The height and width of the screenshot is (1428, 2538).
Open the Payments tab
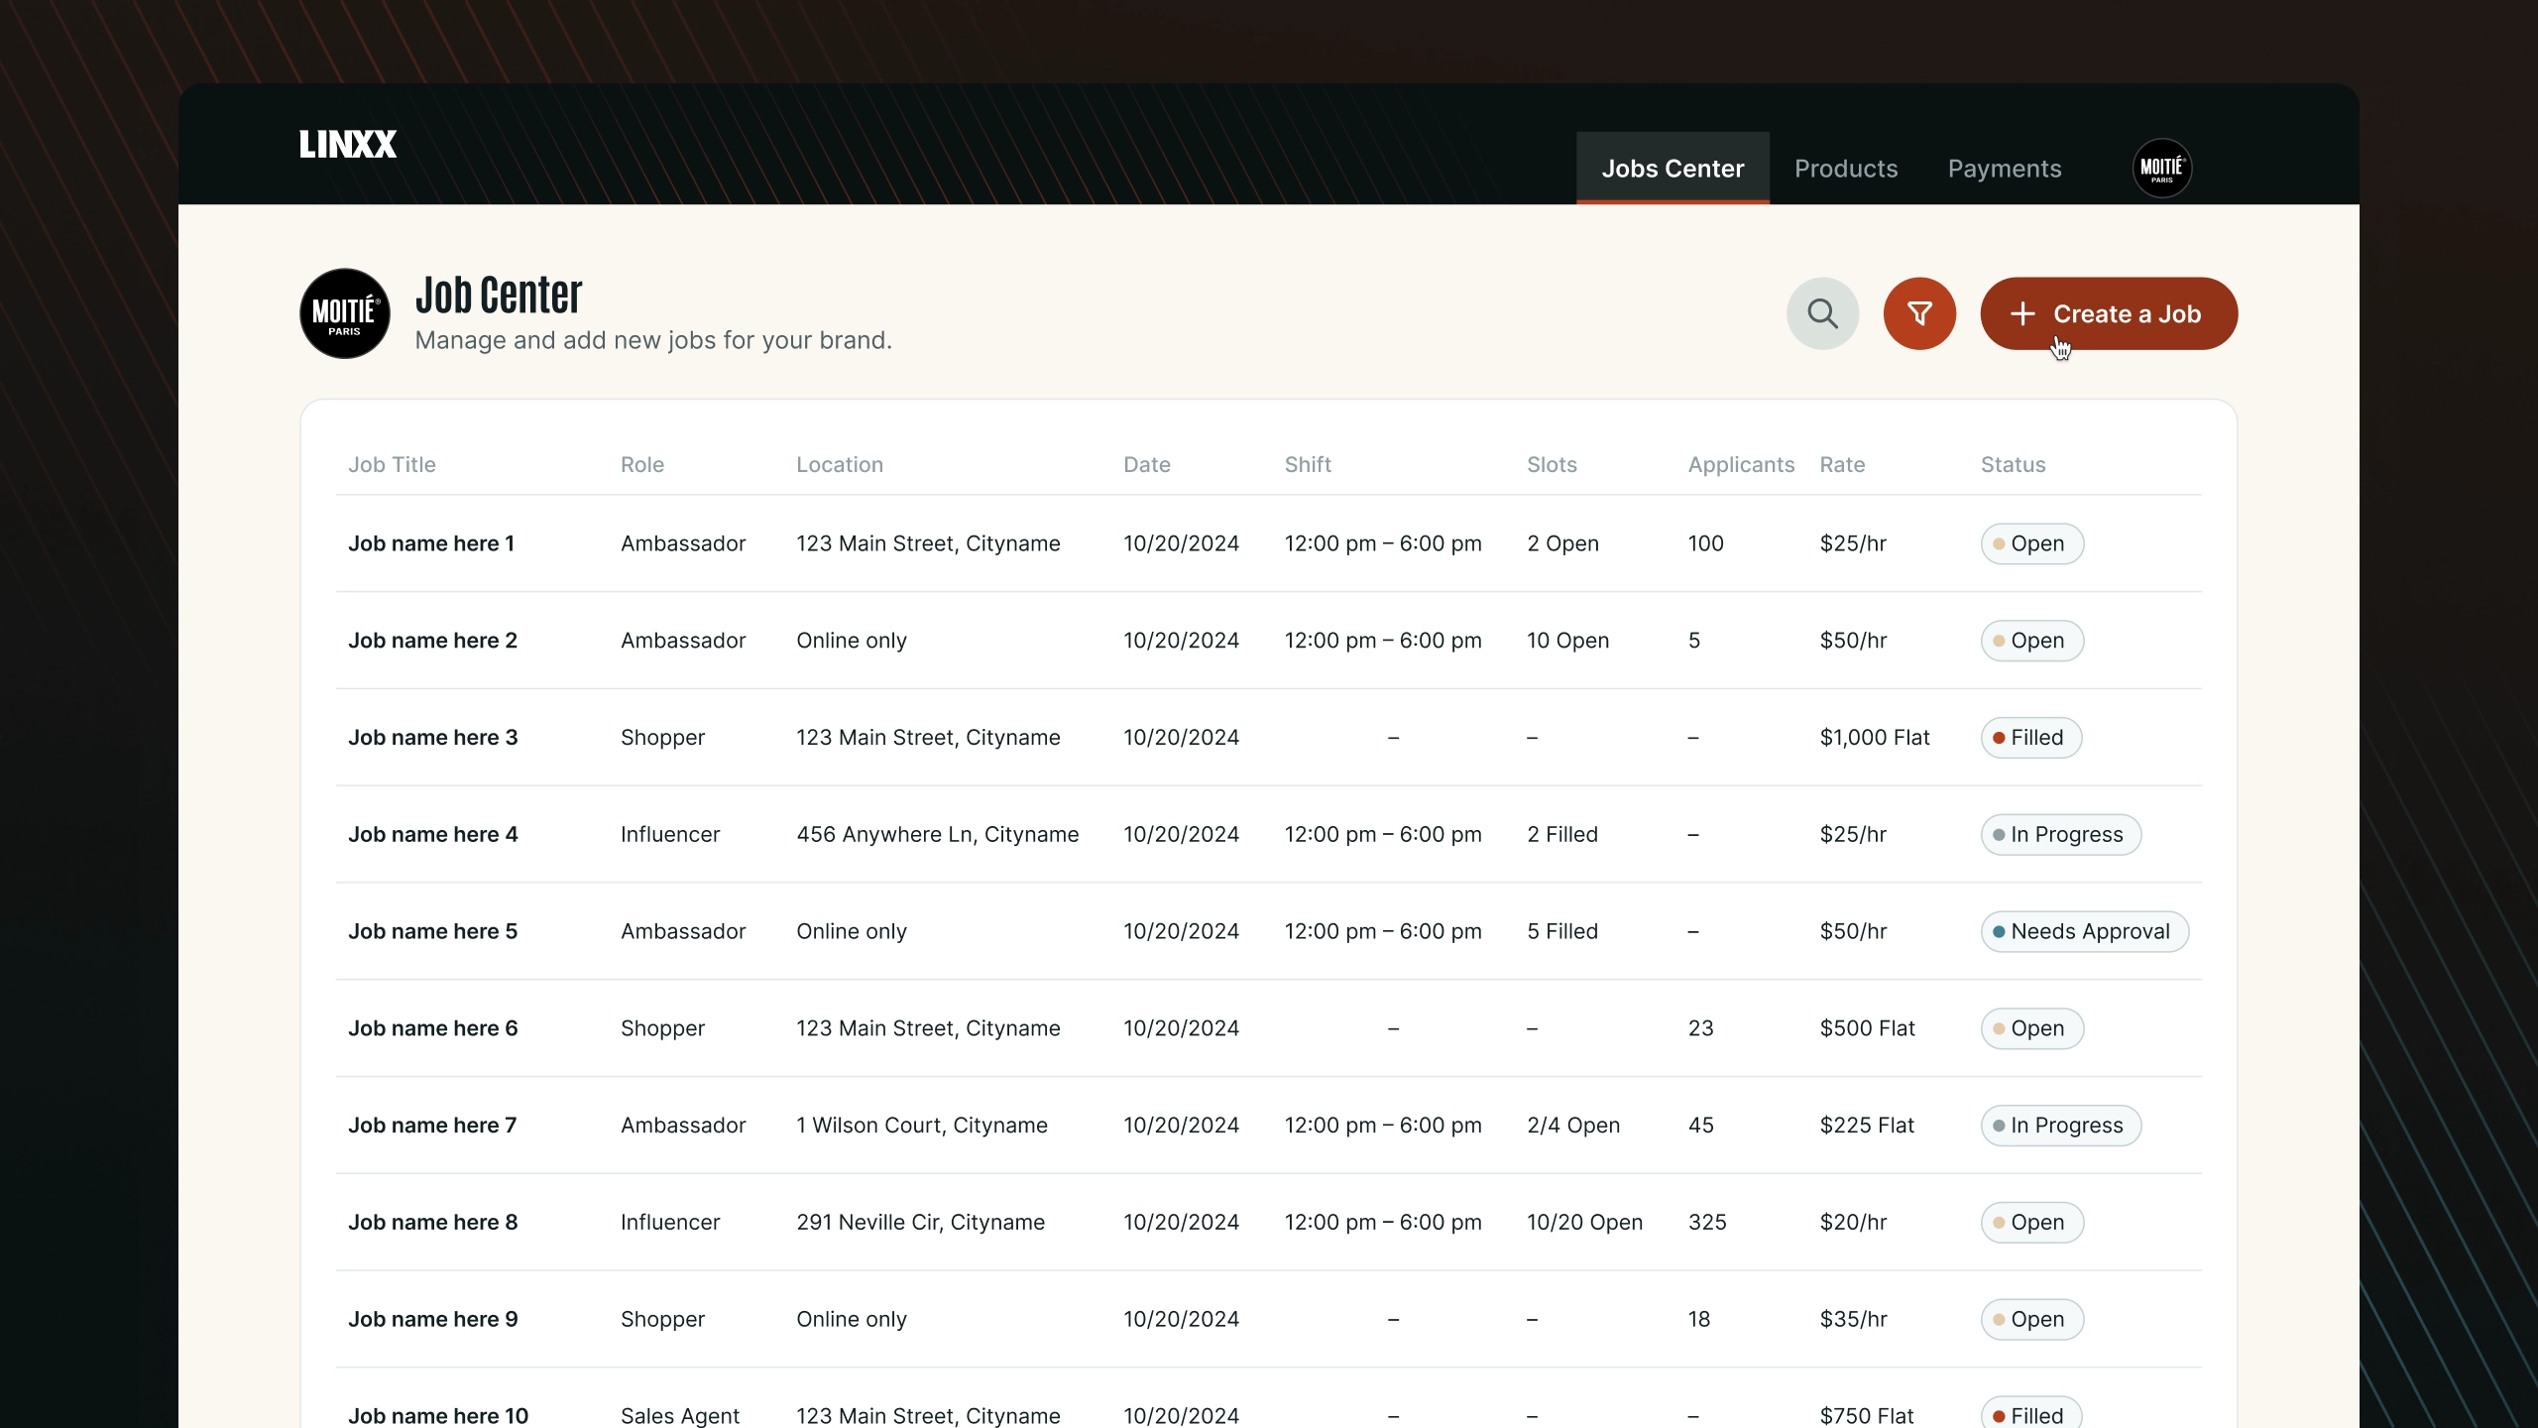tap(2004, 169)
